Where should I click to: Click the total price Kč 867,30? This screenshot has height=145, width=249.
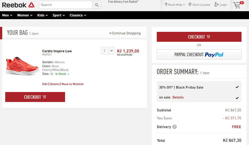[x=232, y=141]
